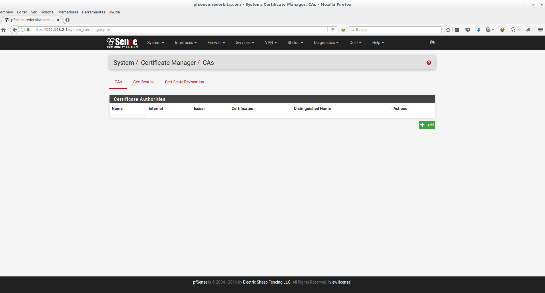
Task: Click the green Add button
Action: 427,125
